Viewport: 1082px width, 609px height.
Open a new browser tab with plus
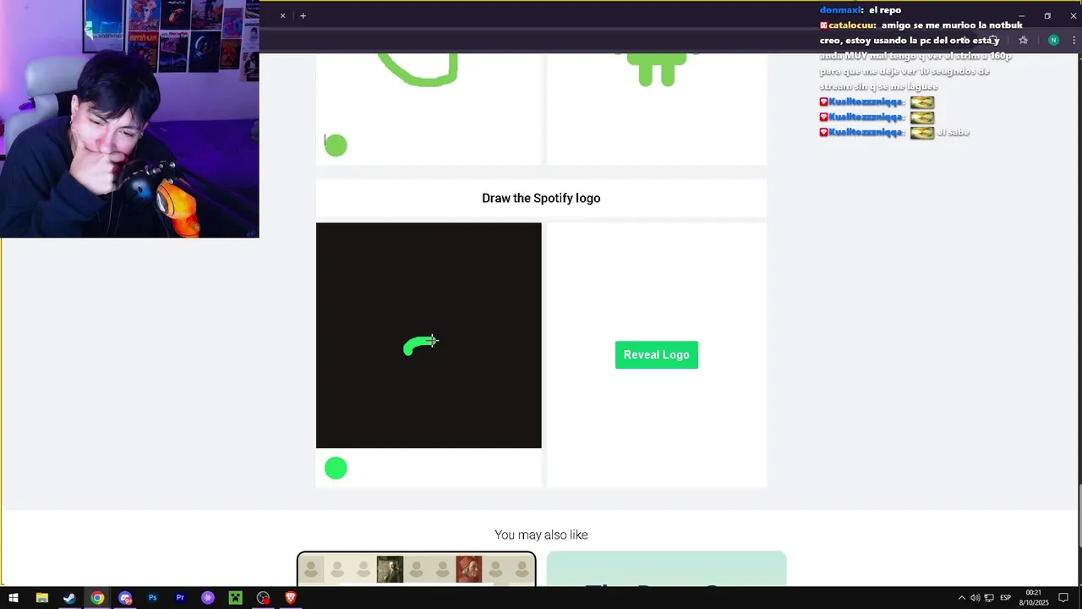303,15
